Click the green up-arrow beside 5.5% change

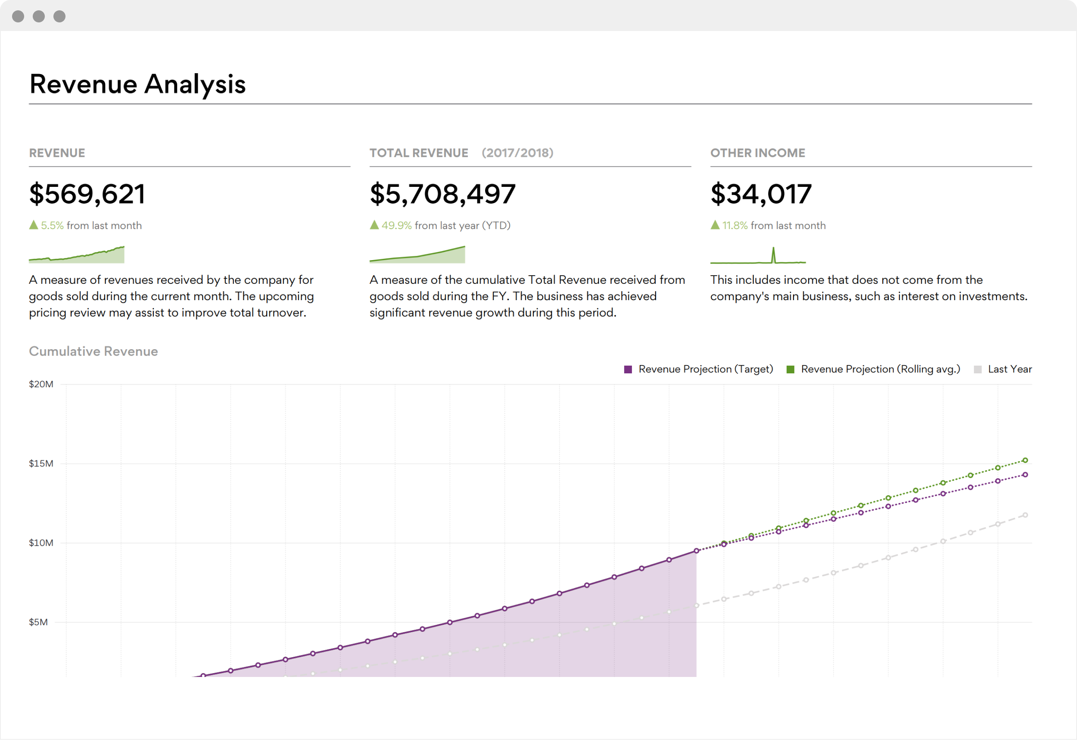[33, 225]
